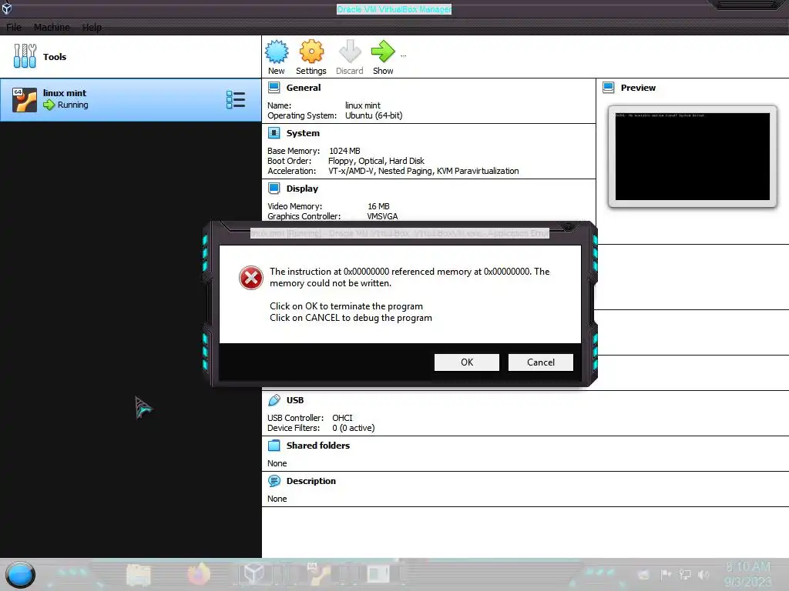Open the File menu
The image size is (789, 591).
[x=14, y=27]
